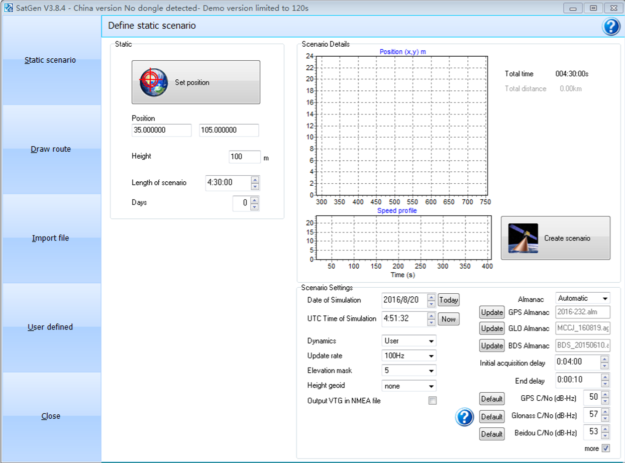Click the satellite icon on Create scenario

point(523,238)
